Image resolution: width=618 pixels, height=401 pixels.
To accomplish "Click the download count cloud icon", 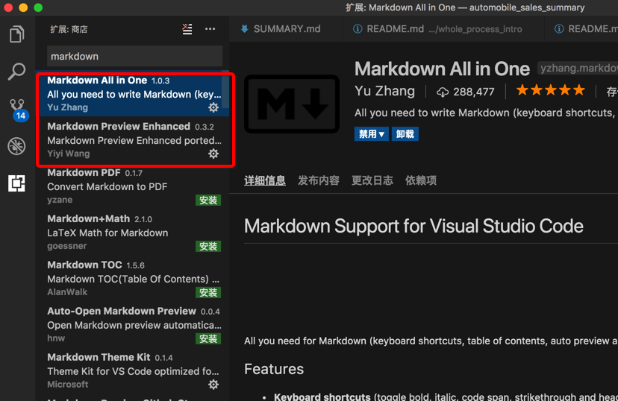I will [x=442, y=92].
